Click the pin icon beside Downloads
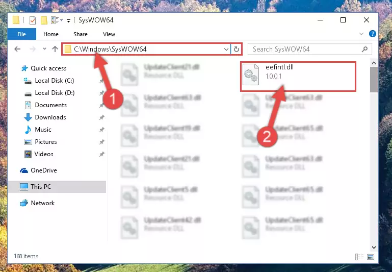The height and width of the screenshot is (272, 392). coord(101,117)
